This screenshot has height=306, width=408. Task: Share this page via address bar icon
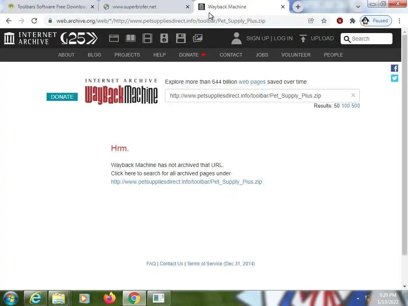coord(311,21)
